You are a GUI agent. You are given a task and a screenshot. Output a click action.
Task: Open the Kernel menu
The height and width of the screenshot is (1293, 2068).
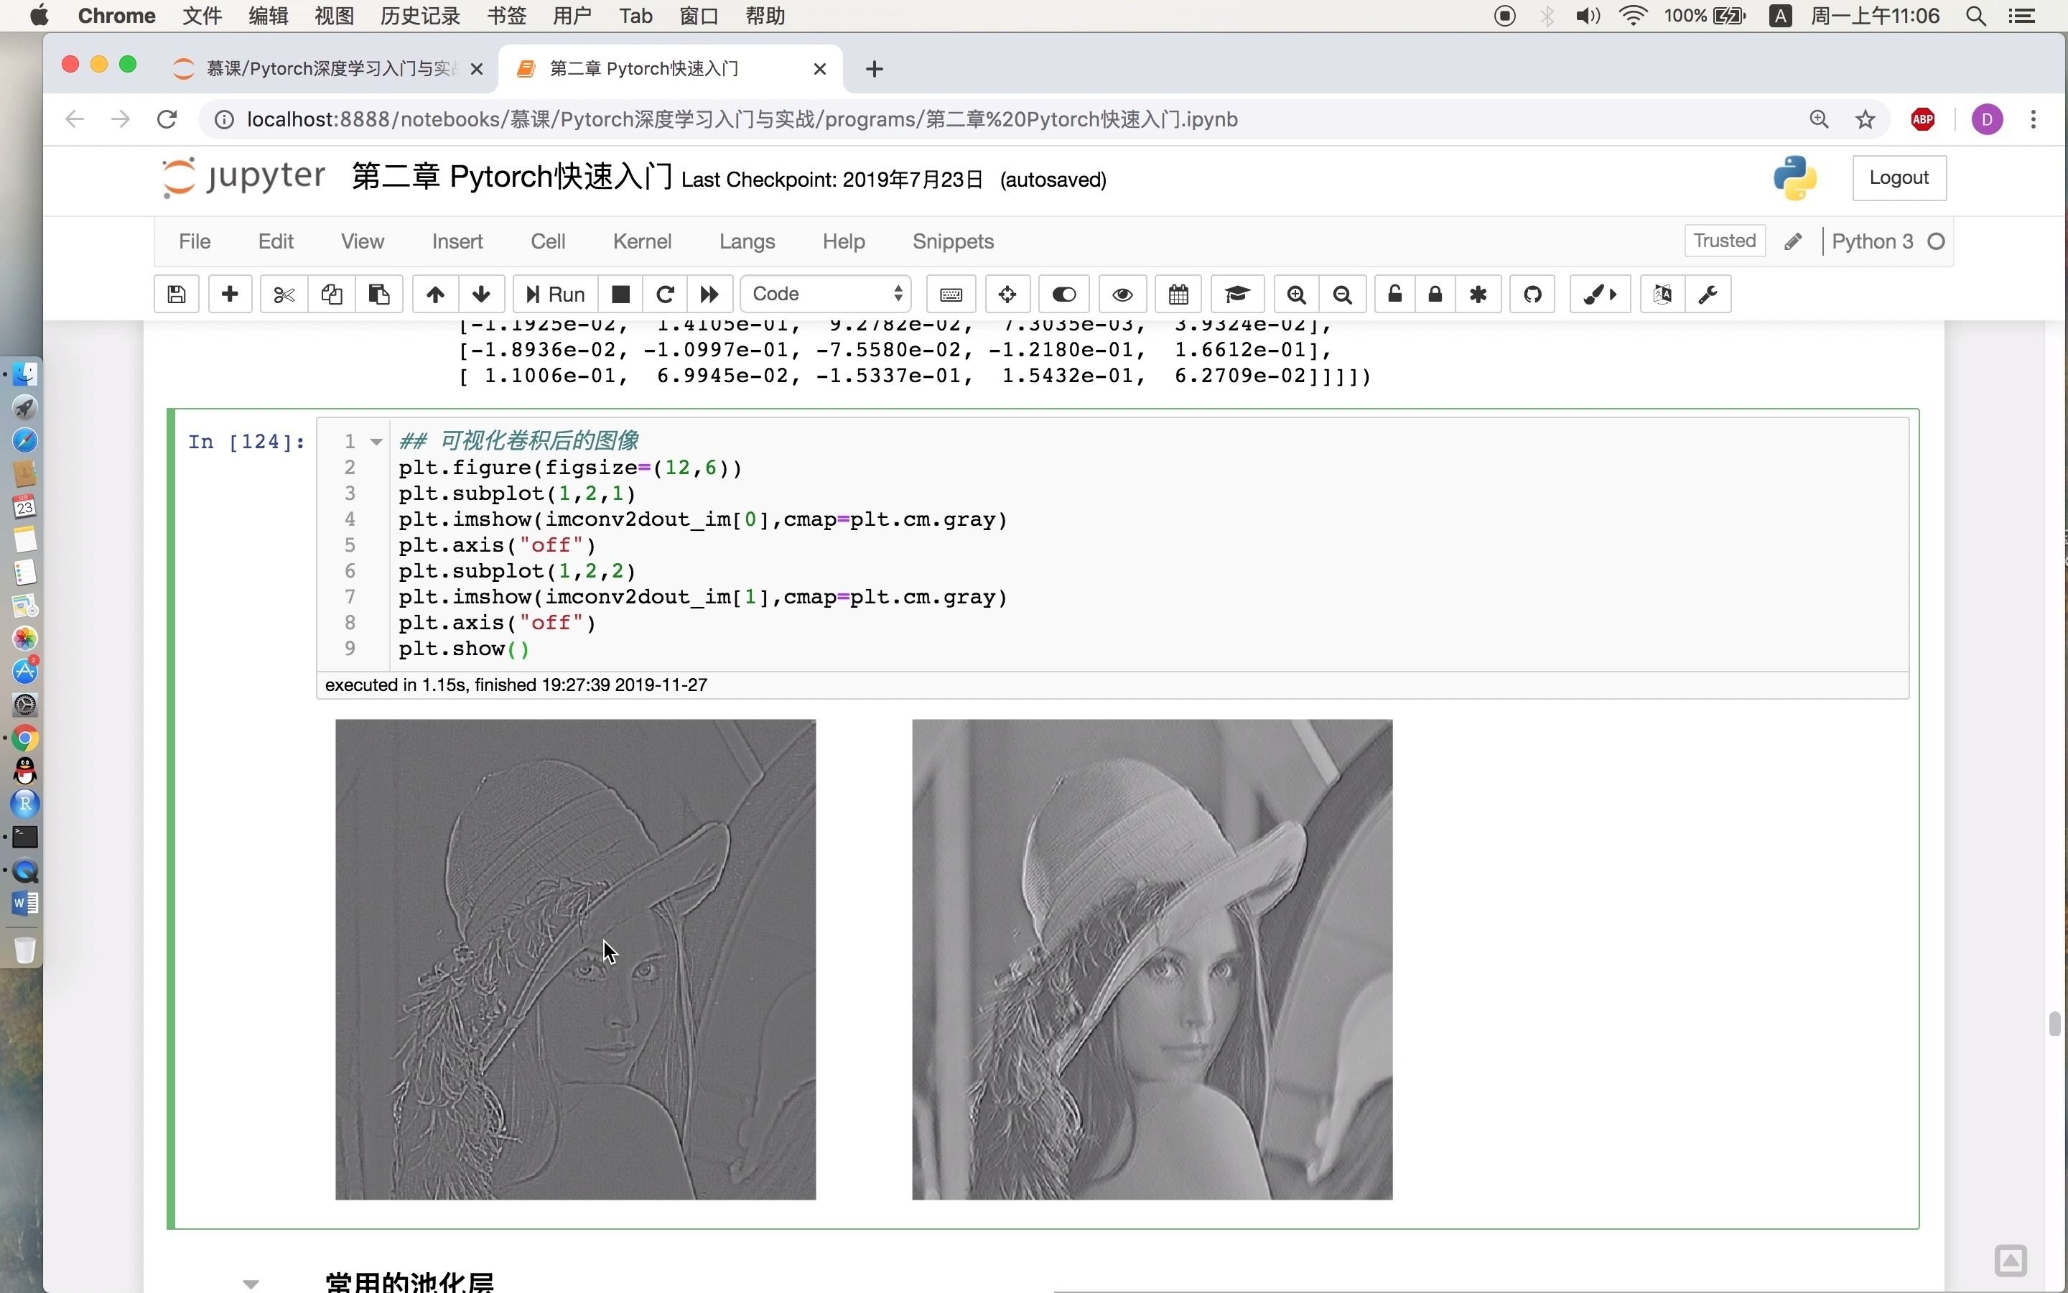tap(642, 241)
